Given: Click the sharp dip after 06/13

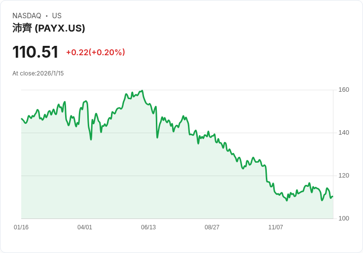Looking at the screenshot, I should tap(157, 138).
